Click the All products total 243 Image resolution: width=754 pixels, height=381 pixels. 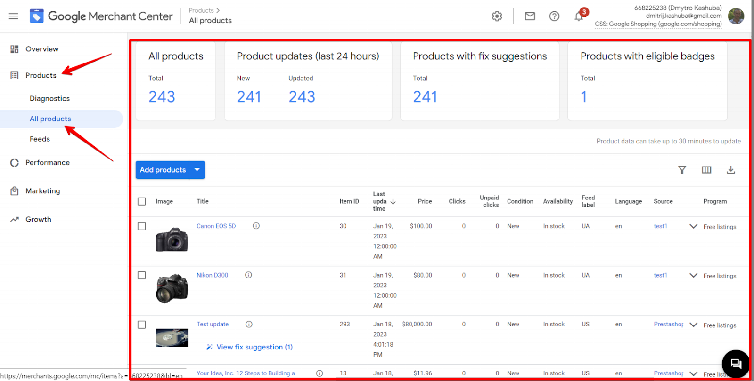point(162,97)
